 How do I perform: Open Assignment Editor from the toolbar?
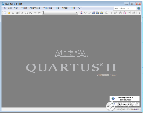(x=85, y=13)
